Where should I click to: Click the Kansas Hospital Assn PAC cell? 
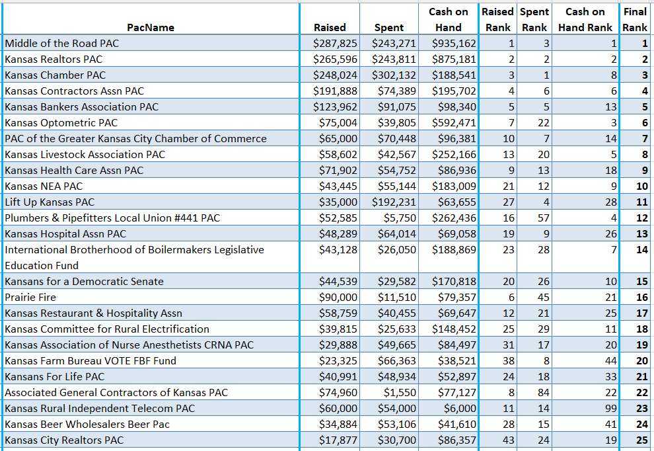151,233
